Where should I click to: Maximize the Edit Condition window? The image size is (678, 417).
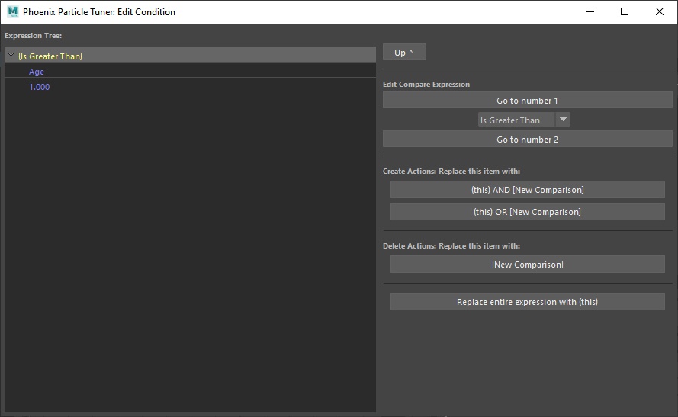tap(625, 11)
